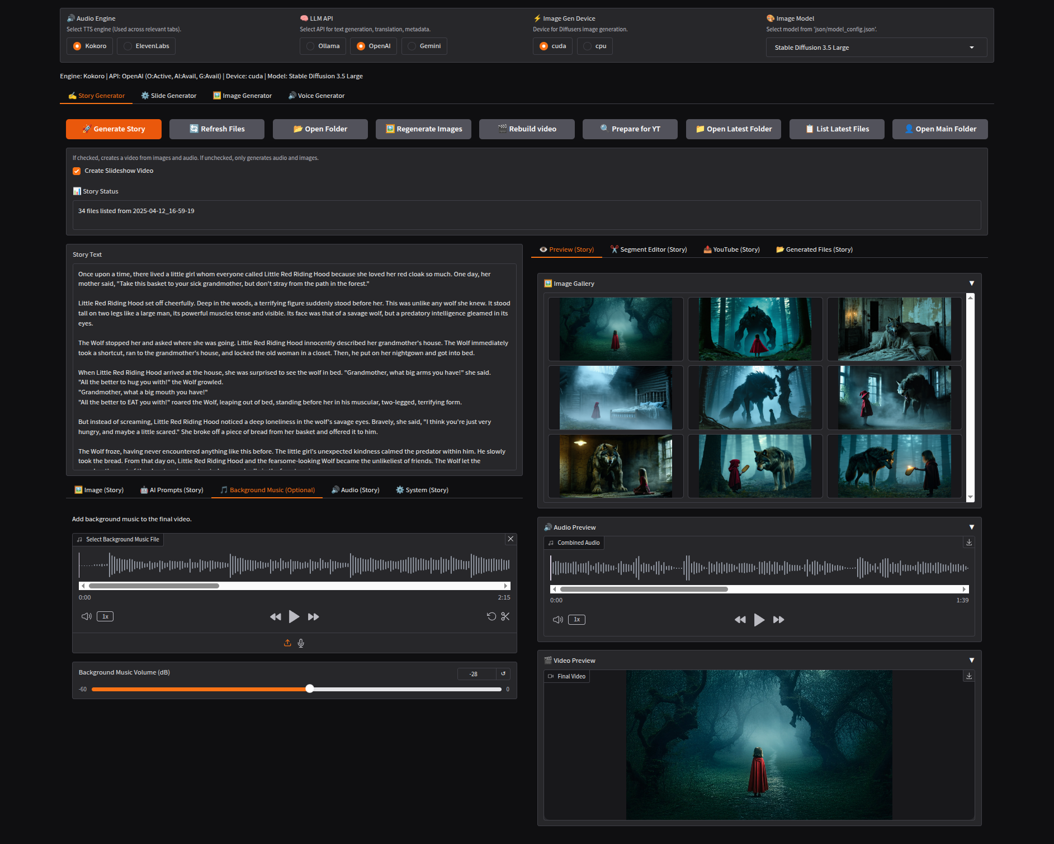Choose Gemini as the LLM API
The height and width of the screenshot is (844, 1054).
[424, 46]
